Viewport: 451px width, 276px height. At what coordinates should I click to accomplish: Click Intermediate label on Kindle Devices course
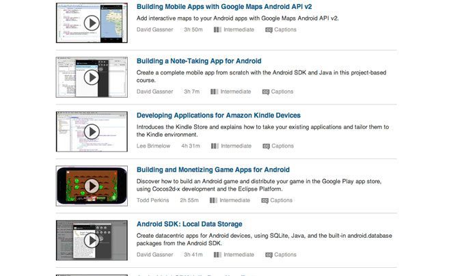pos(236,146)
